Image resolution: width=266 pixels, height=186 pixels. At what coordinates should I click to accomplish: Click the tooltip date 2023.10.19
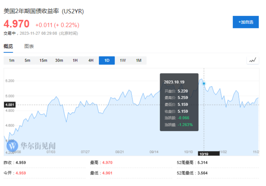[x=174, y=82]
